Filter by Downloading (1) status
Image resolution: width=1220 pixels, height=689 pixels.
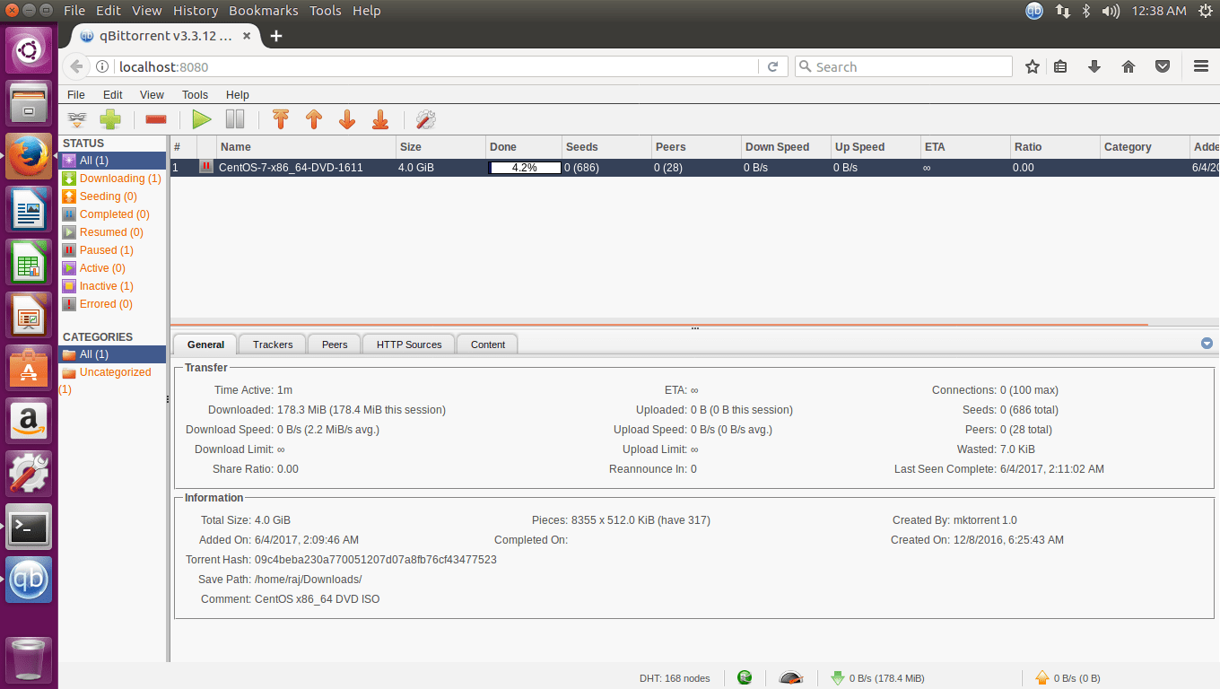pyautogui.click(x=113, y=179)
